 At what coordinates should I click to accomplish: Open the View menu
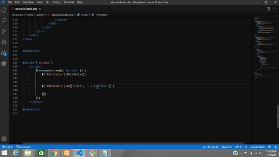pyautogui.click(x=40, y=2)
